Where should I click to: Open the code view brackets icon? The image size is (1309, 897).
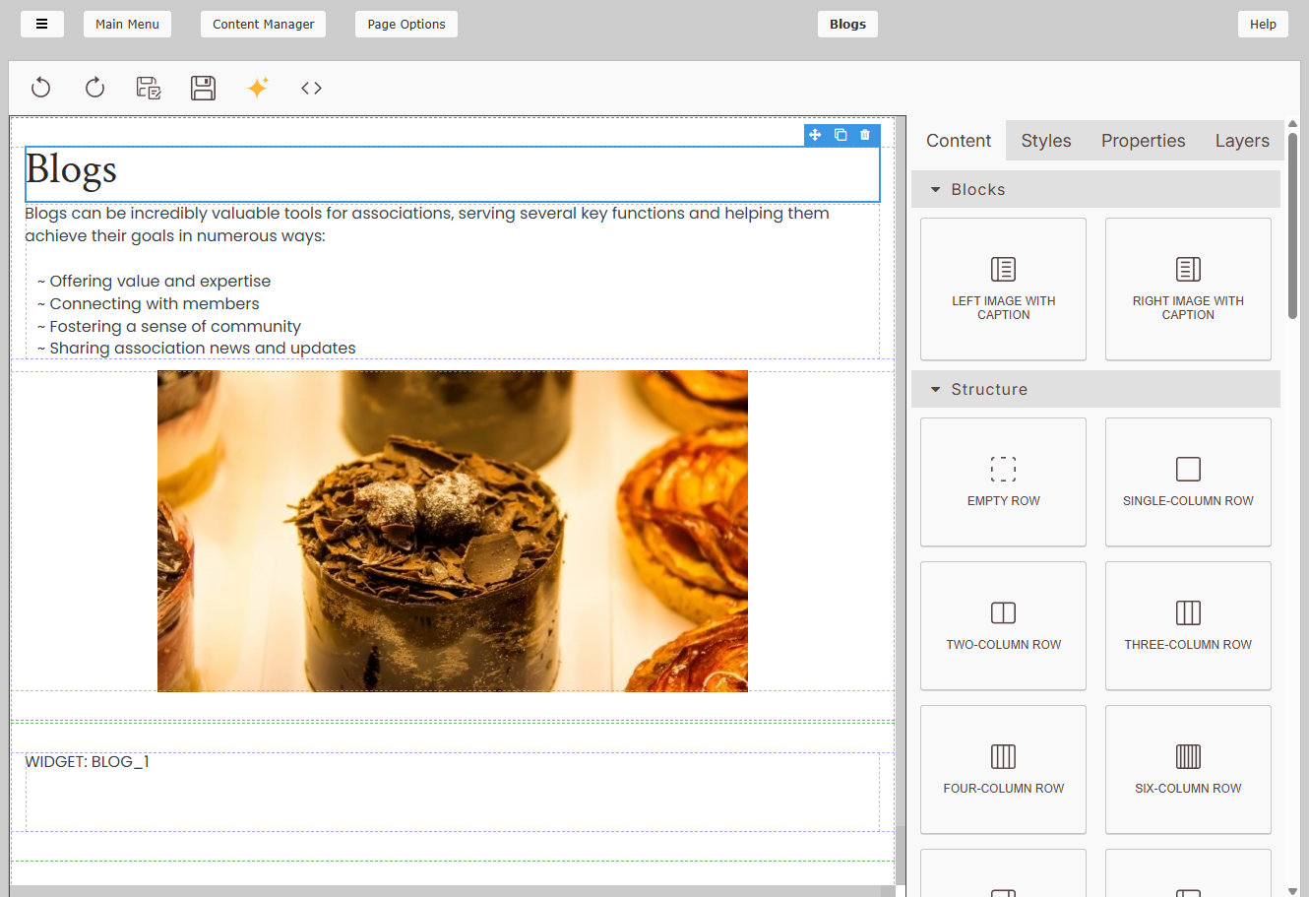point(312,88)
